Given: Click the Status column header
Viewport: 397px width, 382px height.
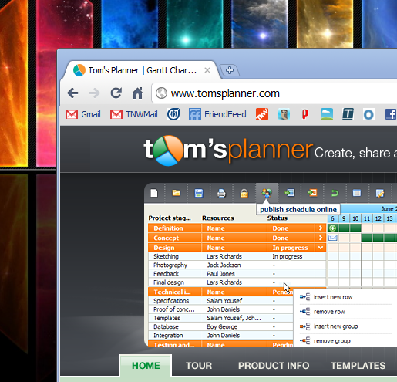Looking at the screenshot, I should click(x=278, y=218).
